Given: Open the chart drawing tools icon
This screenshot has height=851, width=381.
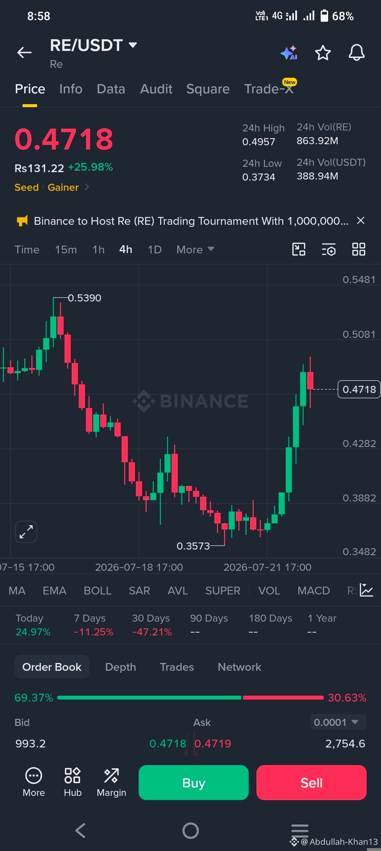Looking at the screenshot, I should [299, 249].
